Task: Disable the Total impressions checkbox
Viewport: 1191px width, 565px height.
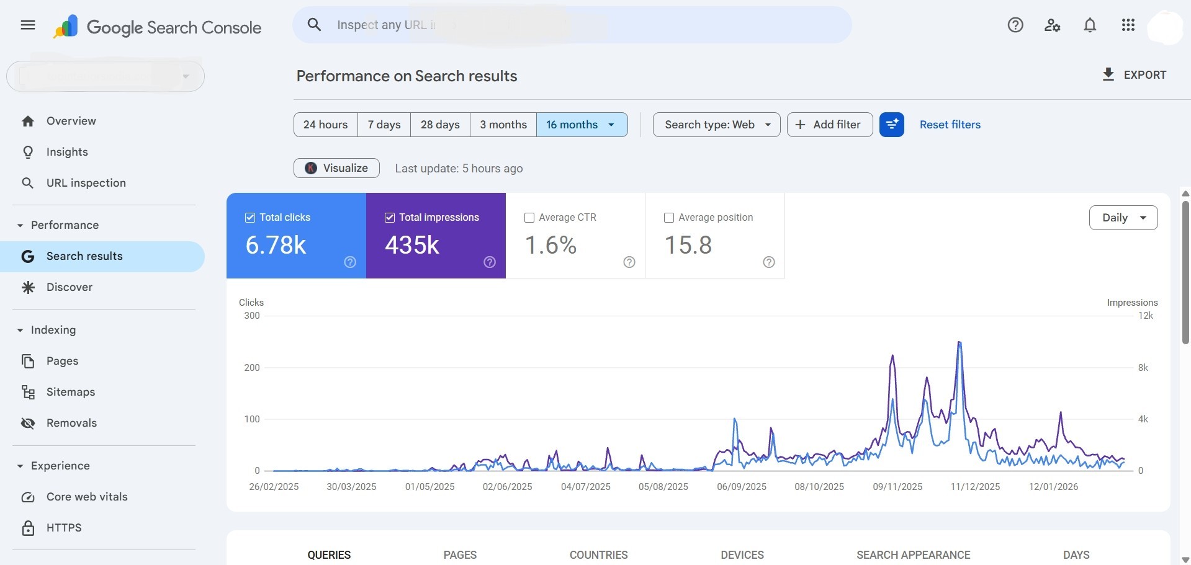Action: point(390,217)
